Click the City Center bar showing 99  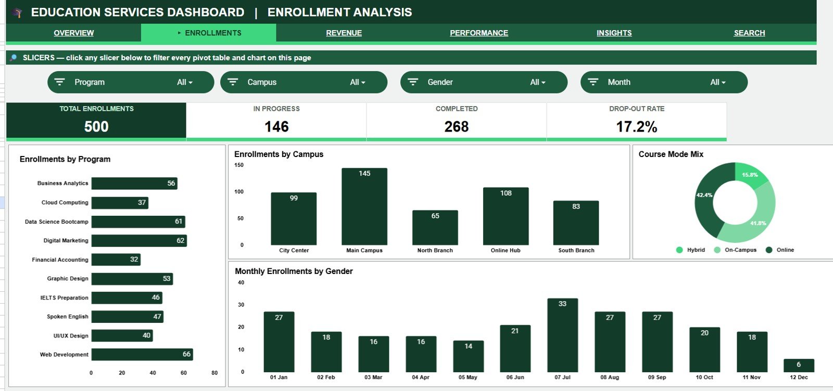[294, 218]
